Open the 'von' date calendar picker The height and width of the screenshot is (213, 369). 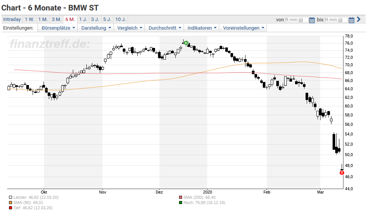pos(312,20)
